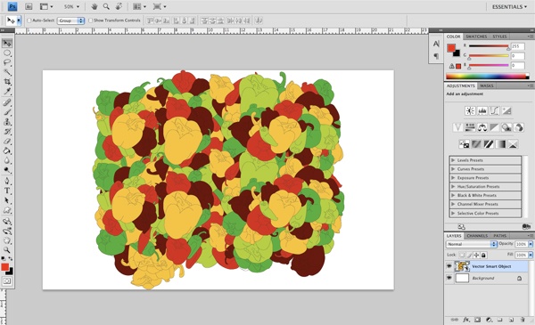This screenshot has height=325, width=535.
Task: Hide the Background layer
Action: pos(449,278)
